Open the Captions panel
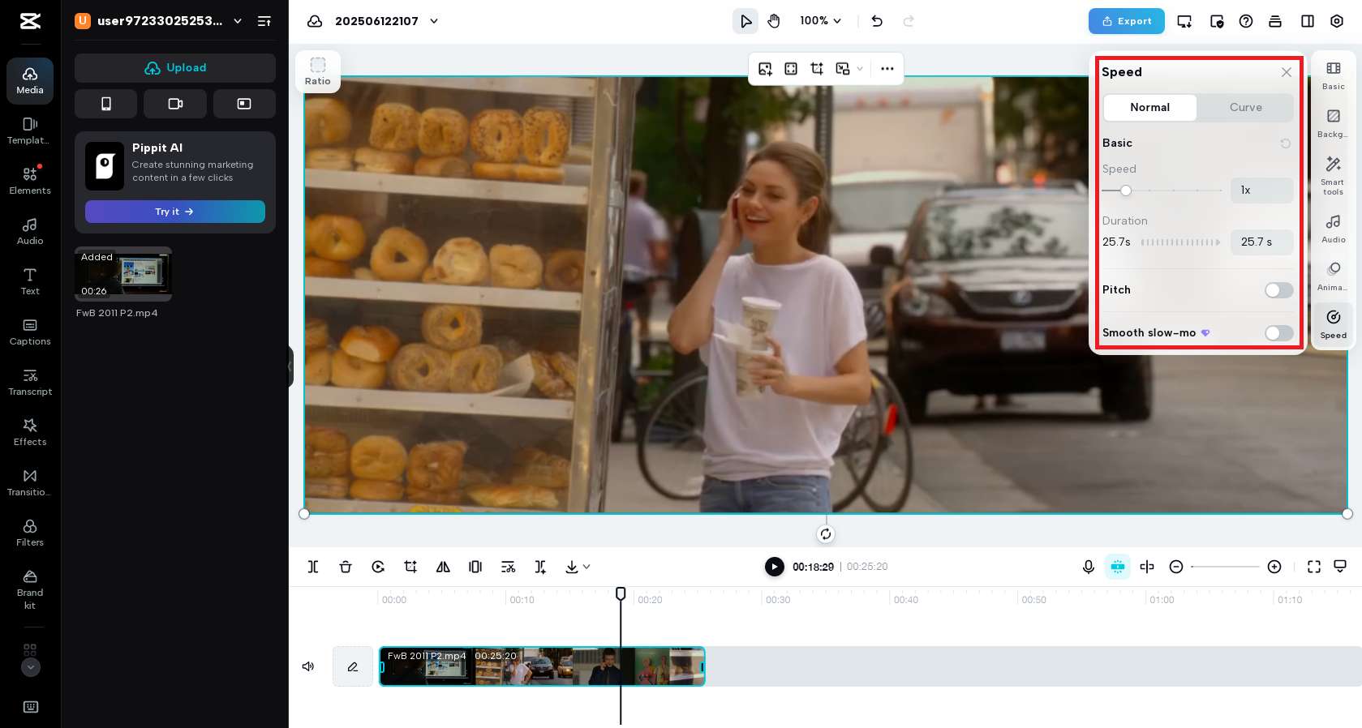The width and height of the screenshot is (1362, 728). 30,332
